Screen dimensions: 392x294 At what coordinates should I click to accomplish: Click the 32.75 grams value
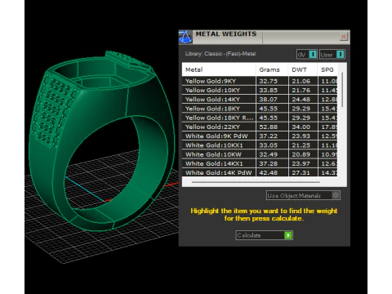[x=269, y=81]
